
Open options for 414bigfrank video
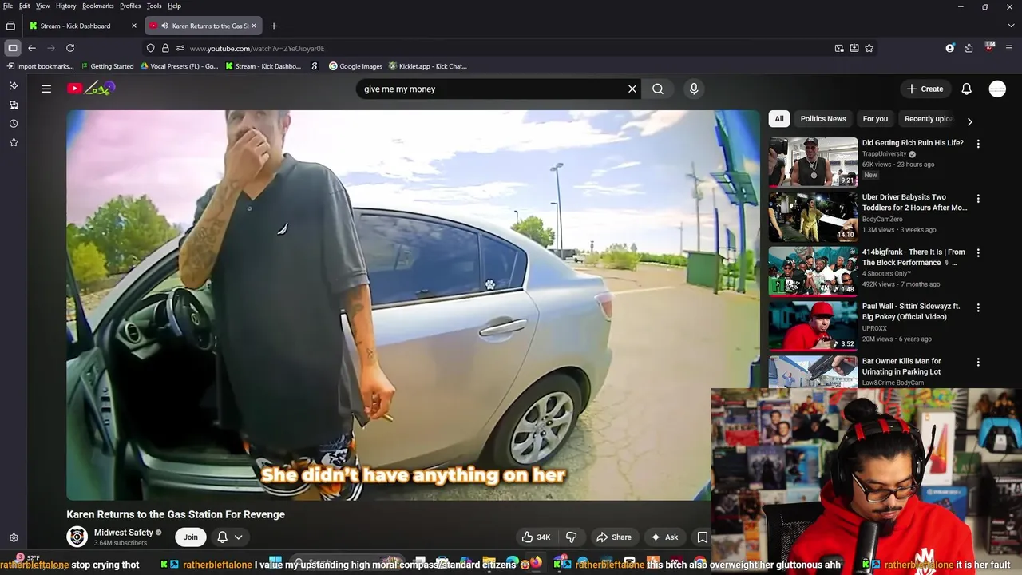point(978,252)
